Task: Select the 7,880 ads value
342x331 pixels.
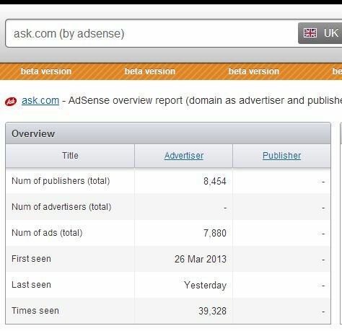Action: [215, 234]
